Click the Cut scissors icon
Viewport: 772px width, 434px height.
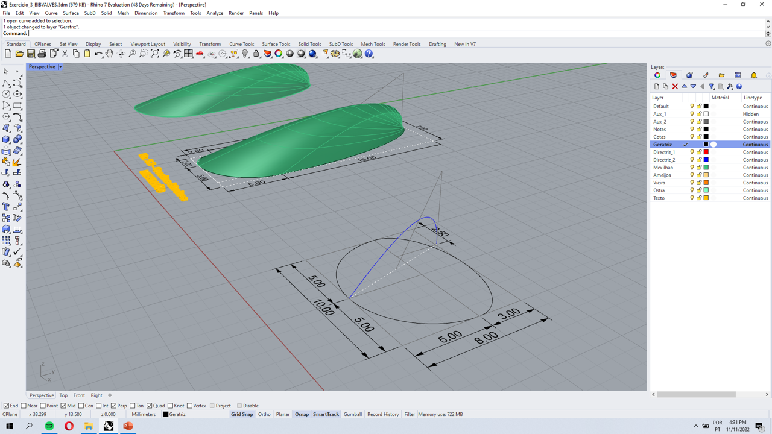[x=65, y=54]
